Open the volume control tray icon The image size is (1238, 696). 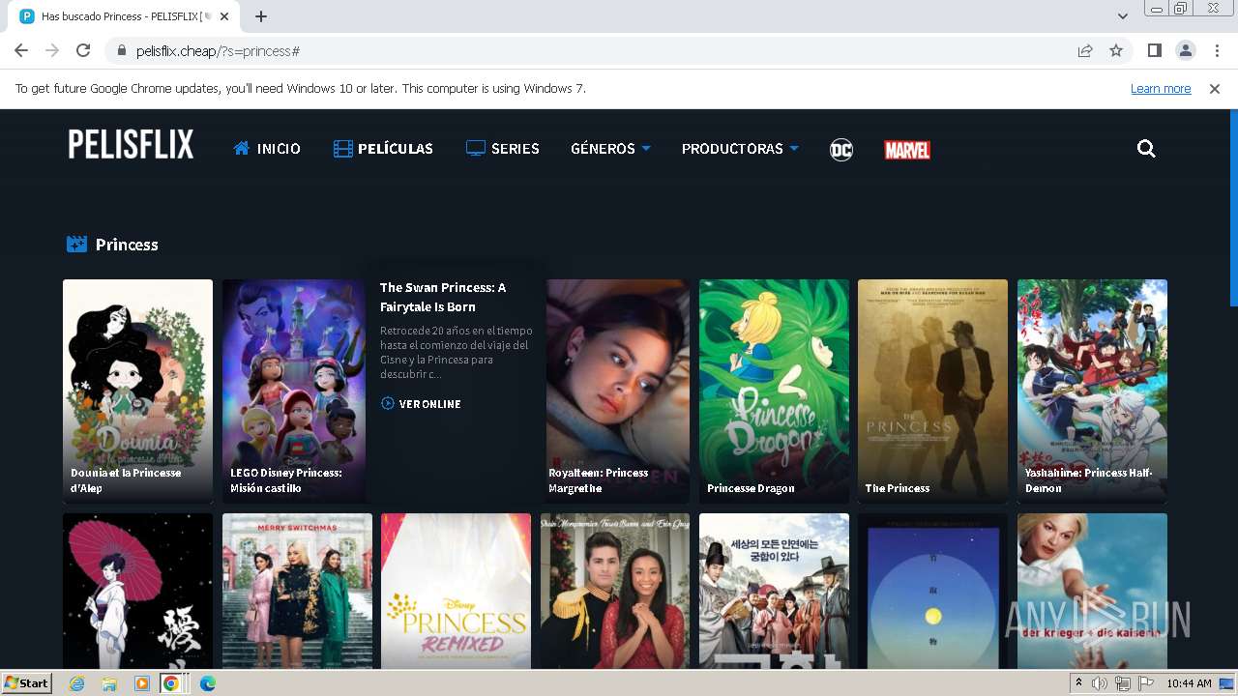point(1100,683)
